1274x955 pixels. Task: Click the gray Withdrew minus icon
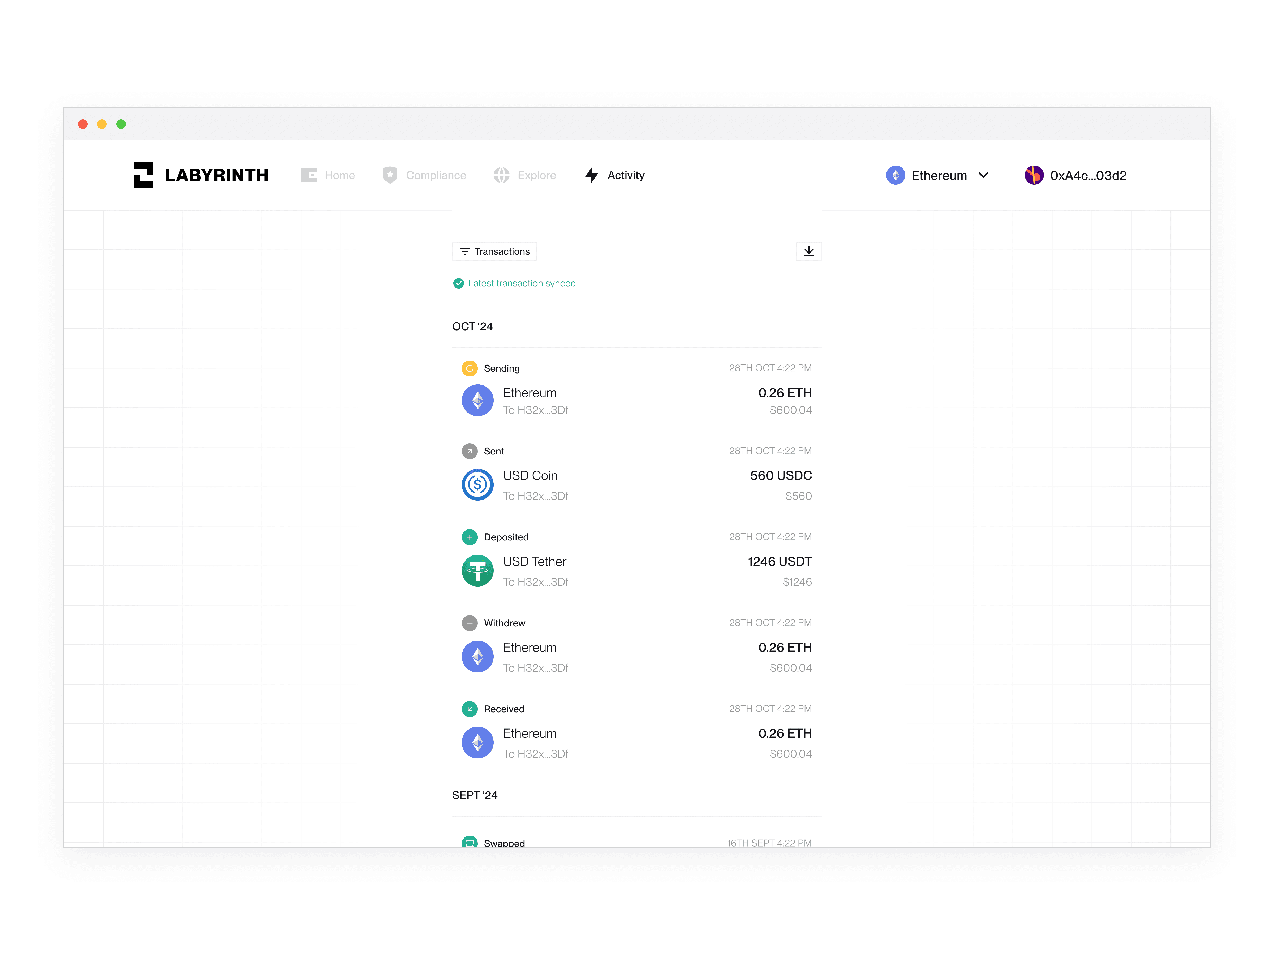(x=470, y=623)
